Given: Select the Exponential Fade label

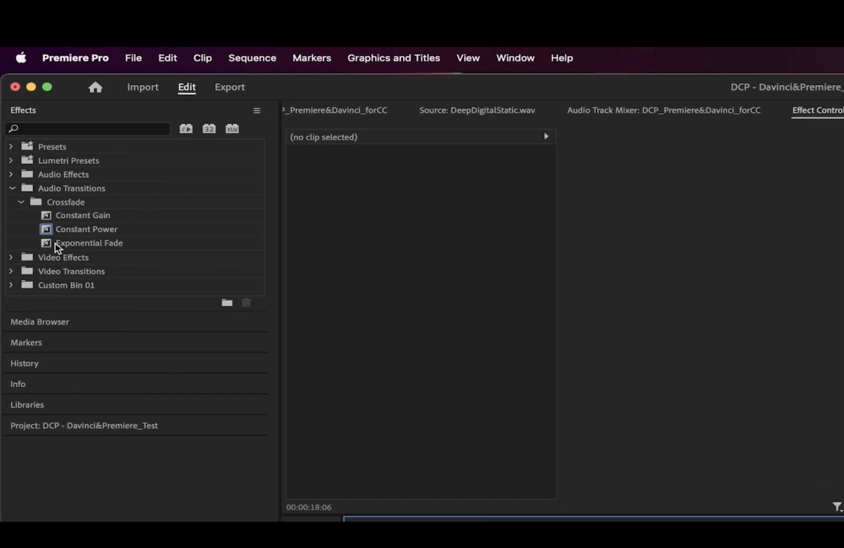Looking at the screenshot, I should pos(89,243).
